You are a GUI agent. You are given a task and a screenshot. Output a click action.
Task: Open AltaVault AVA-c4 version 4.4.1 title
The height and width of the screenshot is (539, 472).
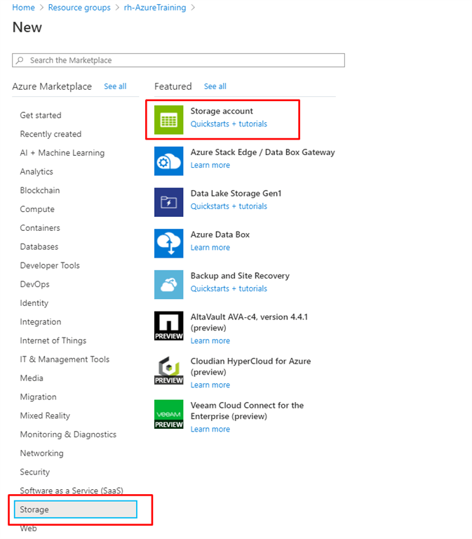click(249, 322)
